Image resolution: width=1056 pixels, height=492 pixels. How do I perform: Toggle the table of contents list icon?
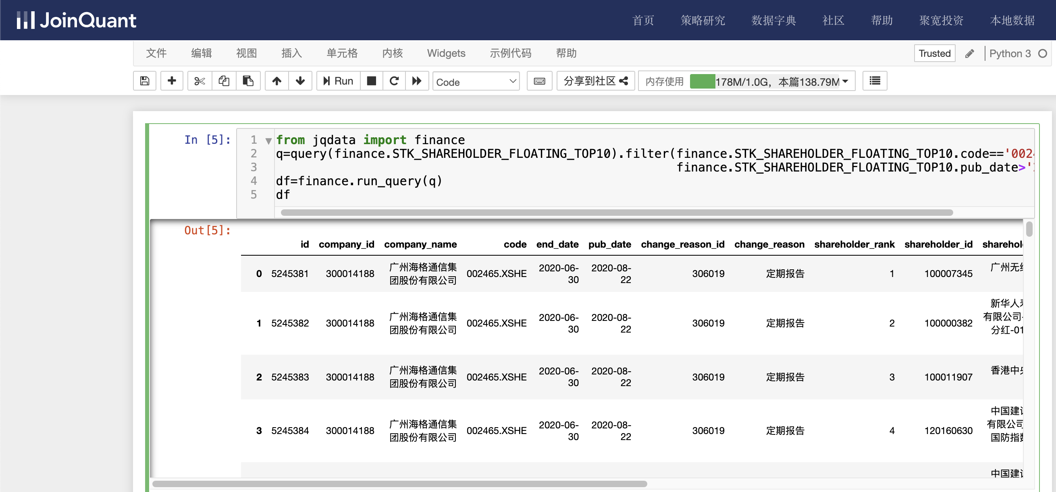pyautogui.click(x=875, y=81)
